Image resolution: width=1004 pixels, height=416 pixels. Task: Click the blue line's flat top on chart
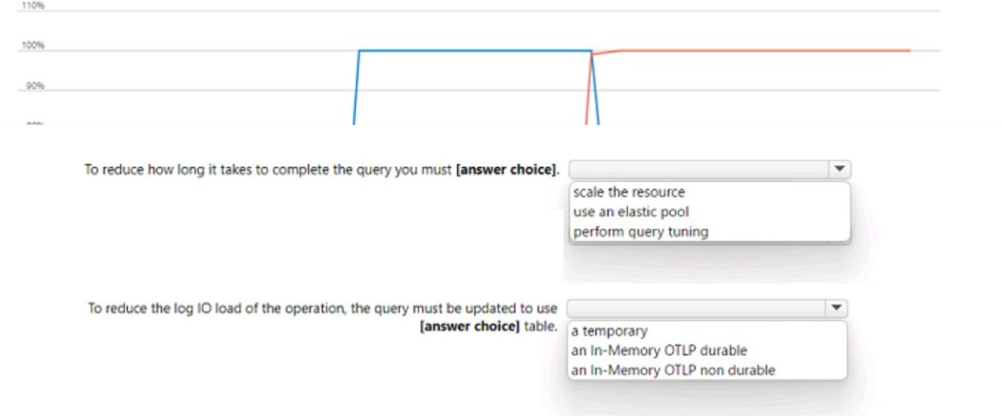[x=473, y=51]
